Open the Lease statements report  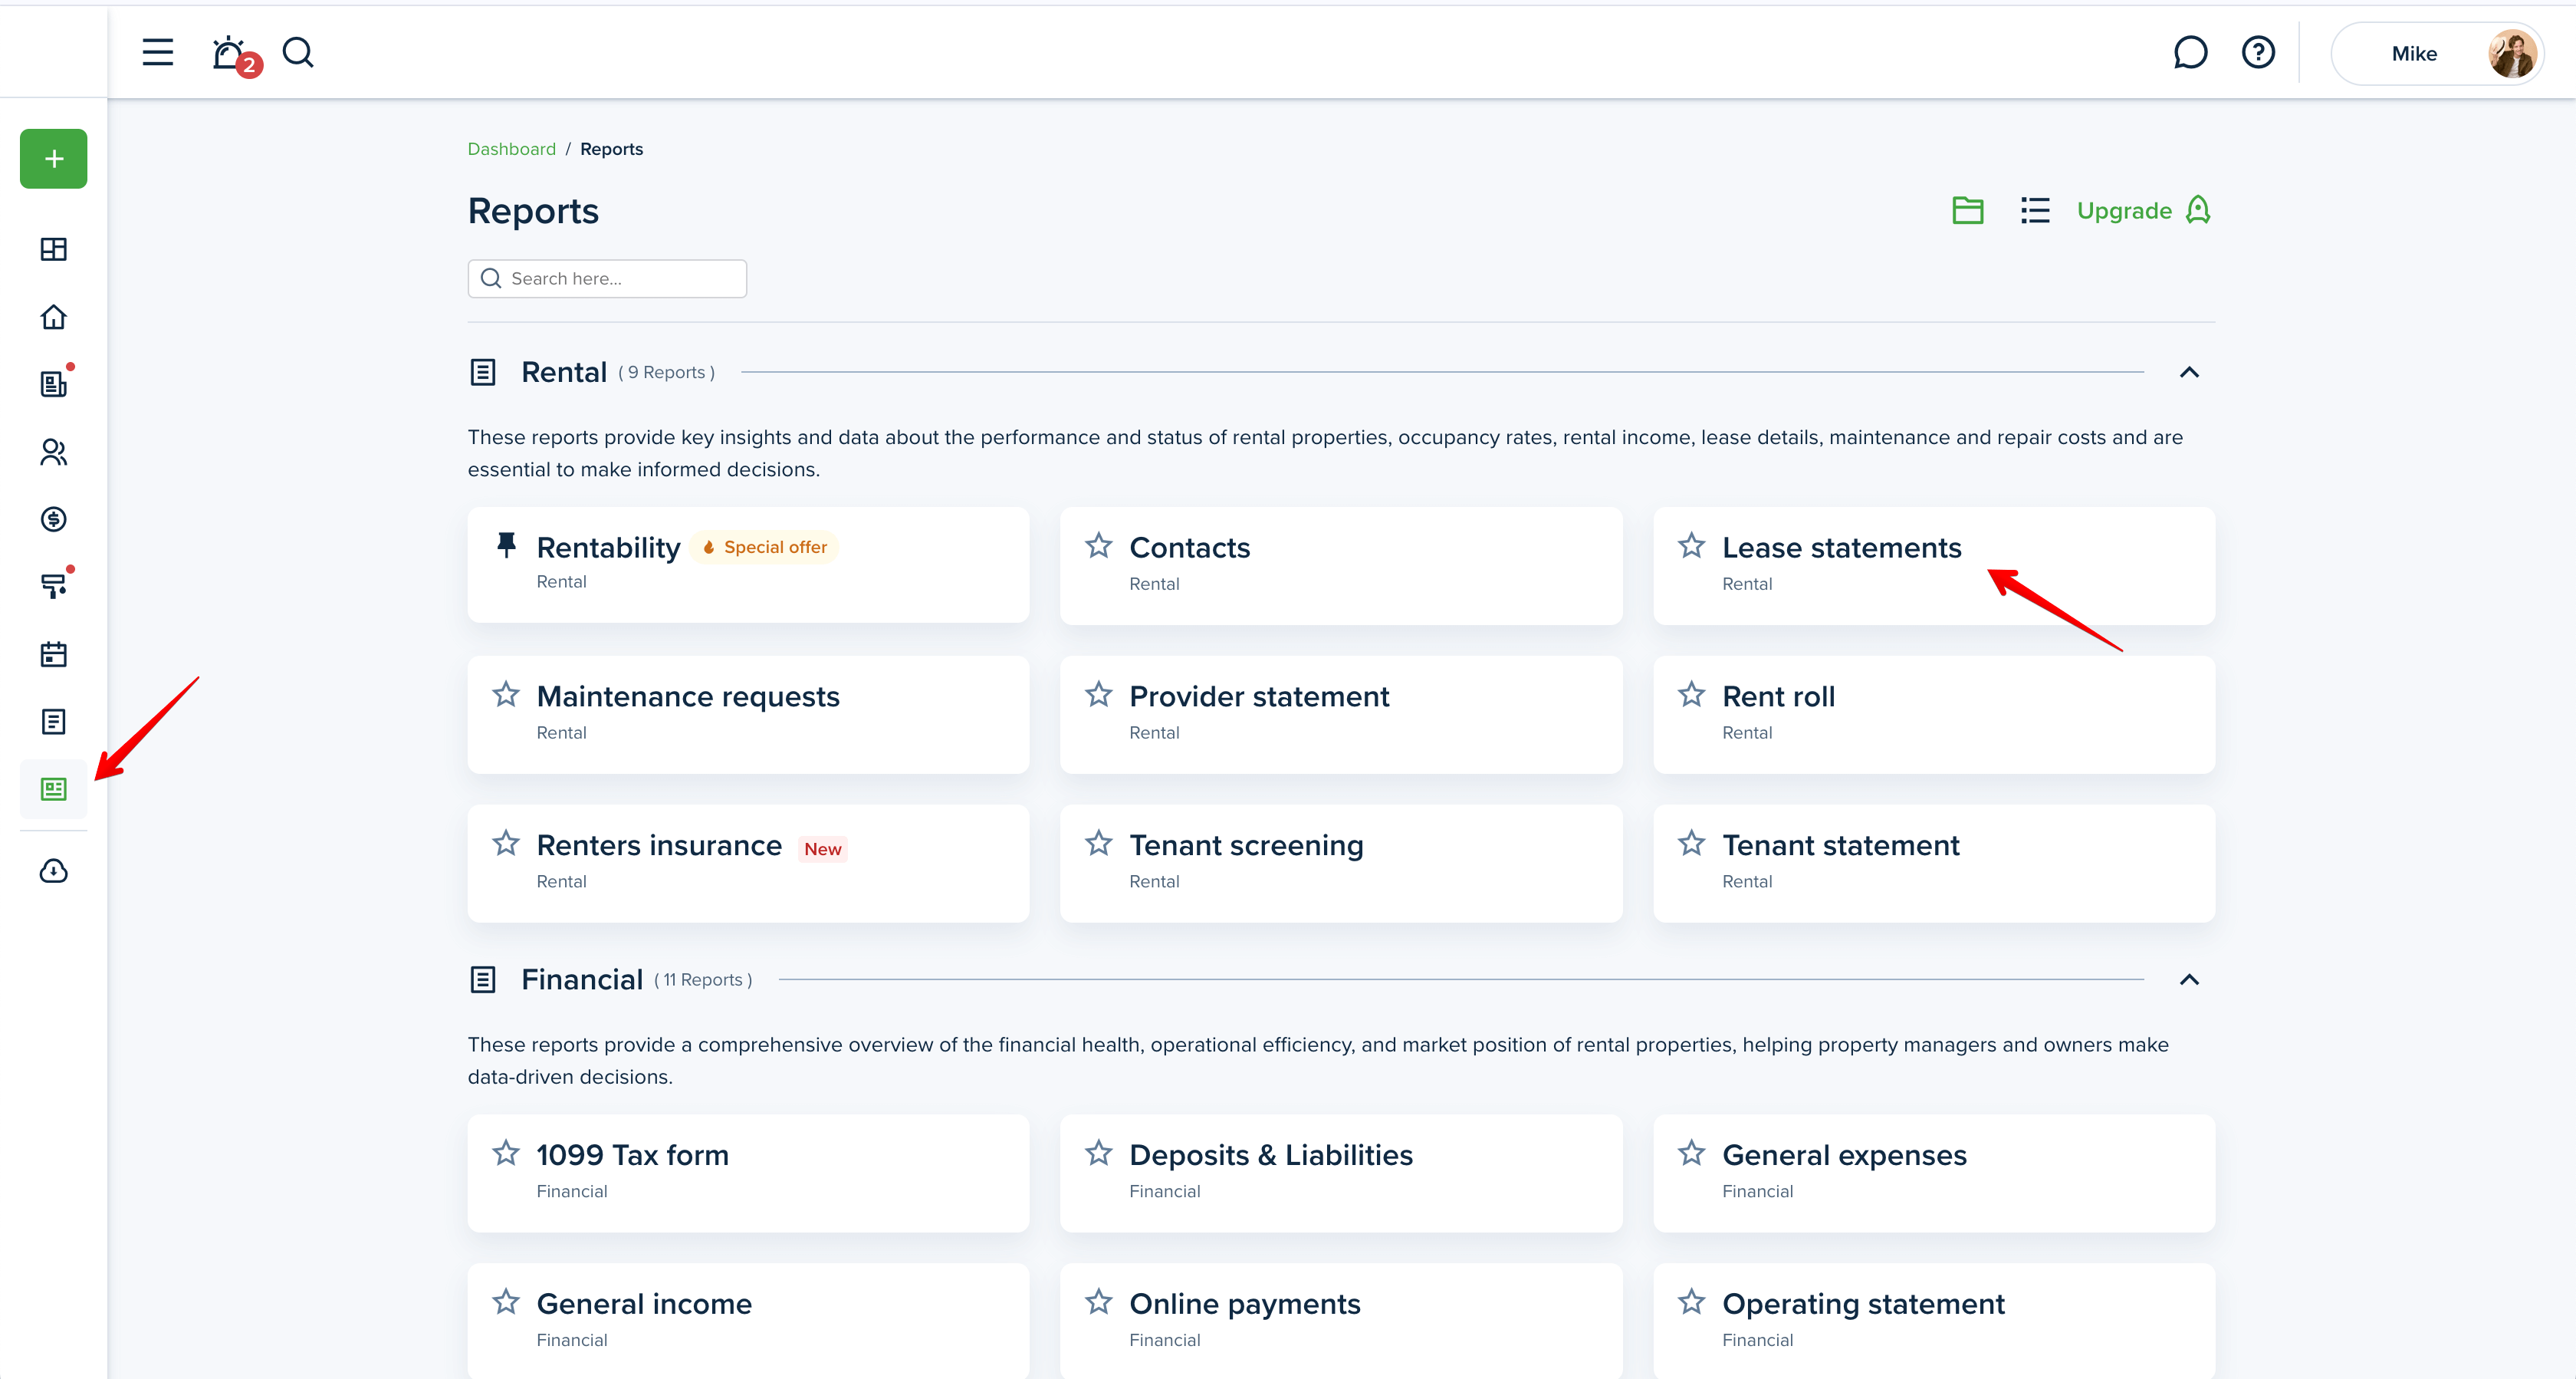tap(1934, 565)
